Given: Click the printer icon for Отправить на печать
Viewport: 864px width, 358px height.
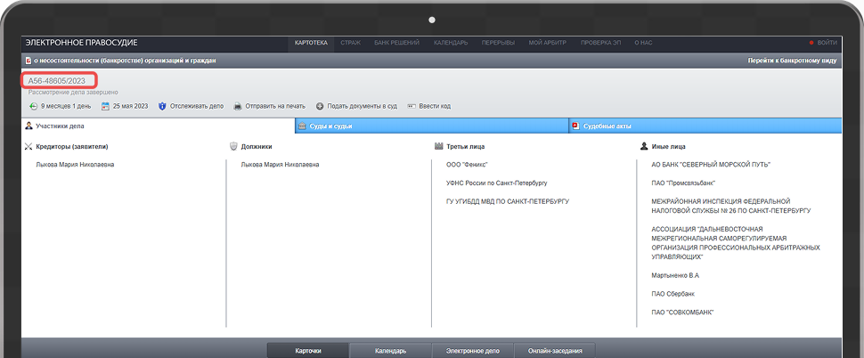Looking at the screenshot, I should pyautogui.click(x=238, y=106).
